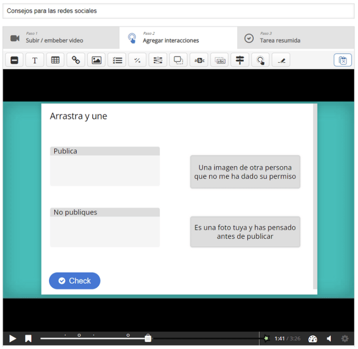Insert a Crossroads signpost interaction

(240, 60)
